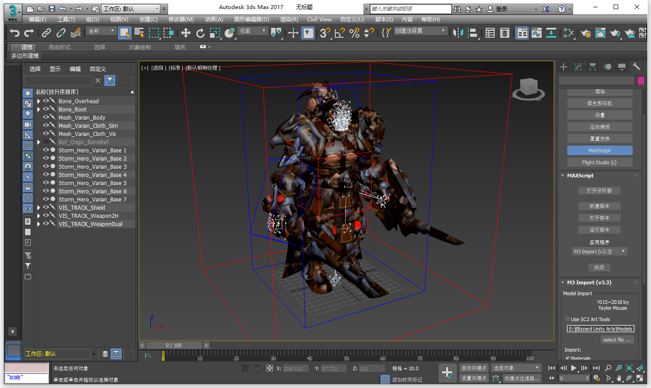Enable Use SC2 Art Tools checkbox

(568, 319)
